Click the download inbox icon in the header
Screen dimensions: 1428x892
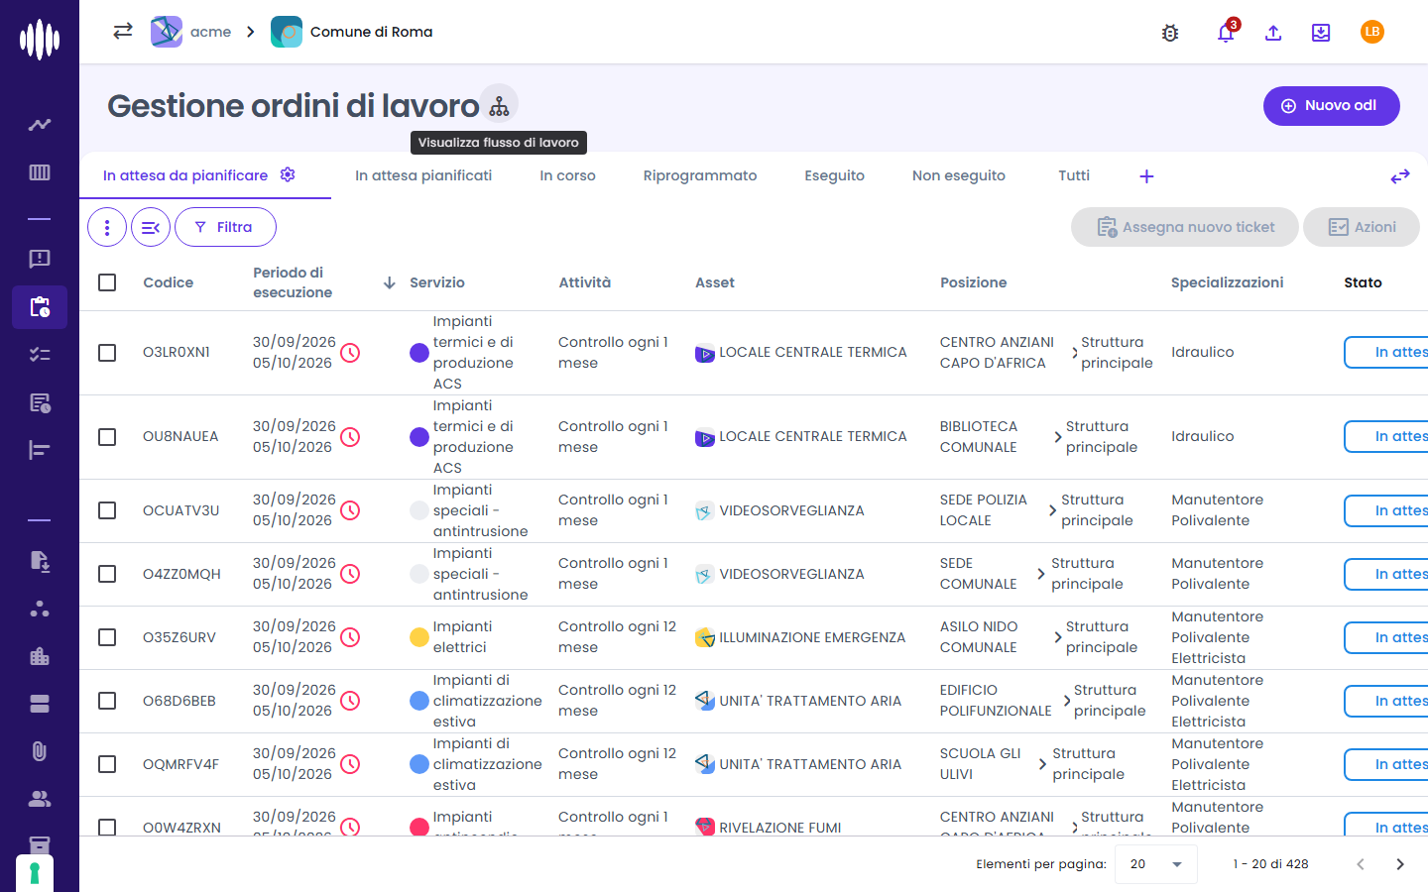tap(1321, 33)
